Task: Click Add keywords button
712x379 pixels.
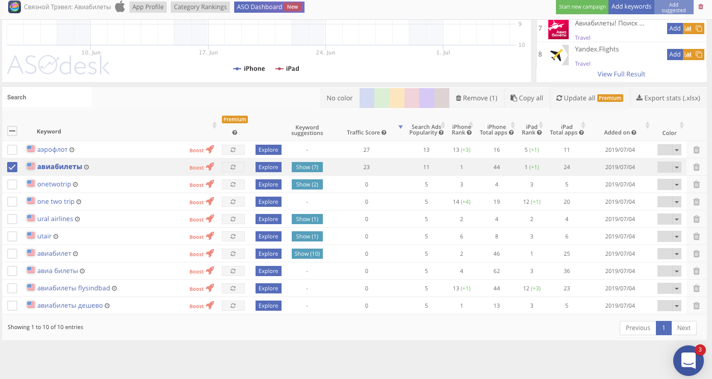Action: [x=631, y=7]
